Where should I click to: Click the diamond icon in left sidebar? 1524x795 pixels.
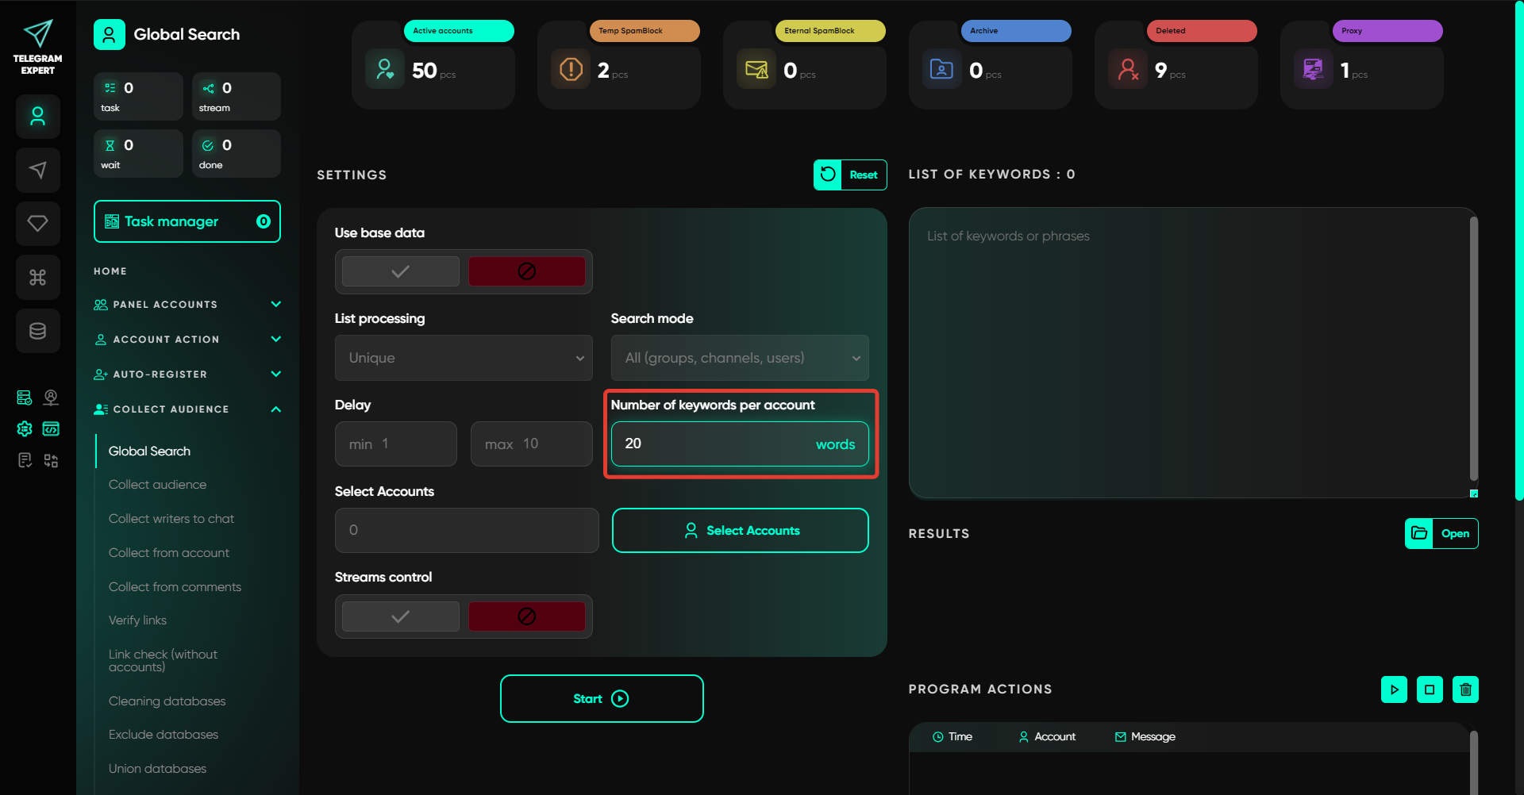pyautogui.click(x=37, y=224)
